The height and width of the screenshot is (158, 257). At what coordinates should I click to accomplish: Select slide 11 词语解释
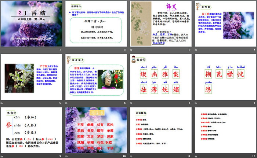161,130
